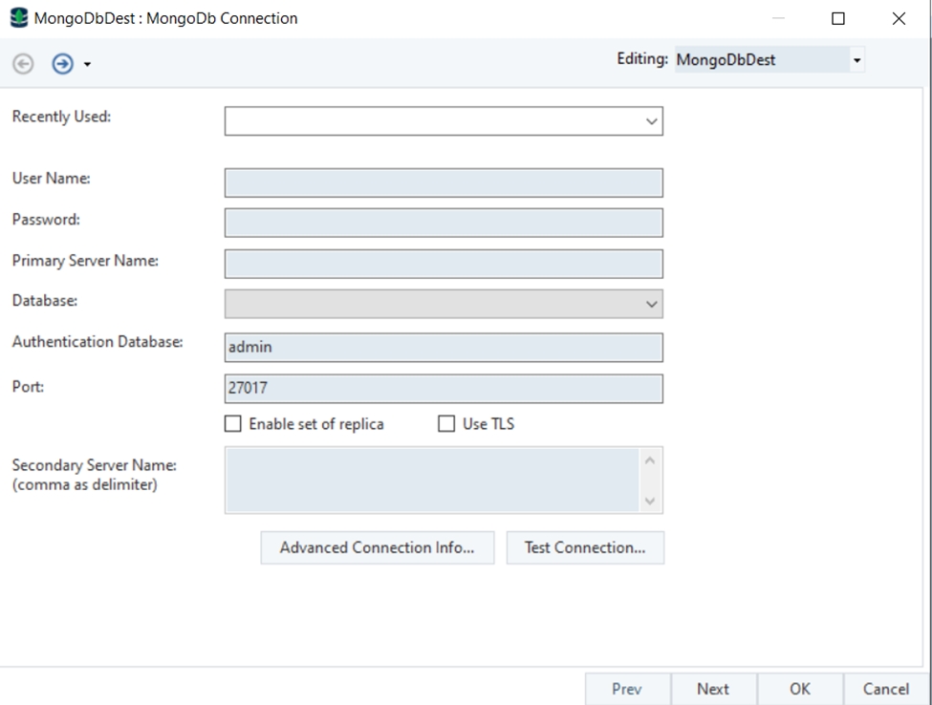This screenshot has width=932, height=705.
Task: Click the Authentication Database field showing admin
Action: point(444,348)
